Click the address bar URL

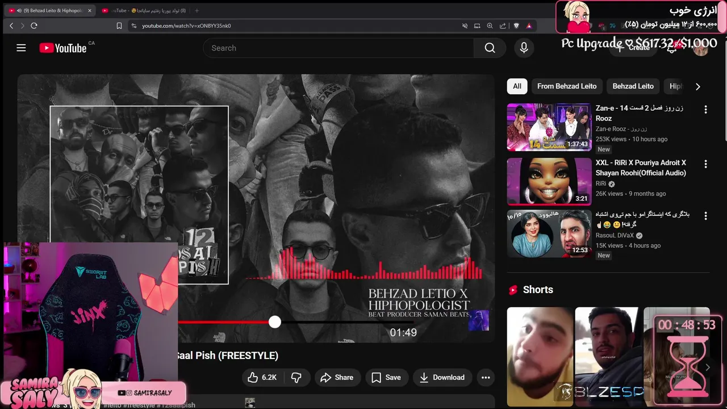click(x=186, y=26)
